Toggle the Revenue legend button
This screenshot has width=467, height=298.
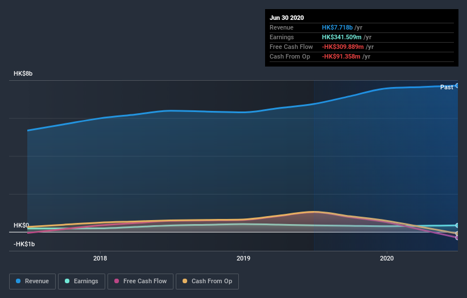(32, 282)
